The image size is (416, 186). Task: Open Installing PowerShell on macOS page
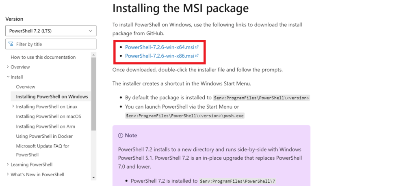point(49,116)
